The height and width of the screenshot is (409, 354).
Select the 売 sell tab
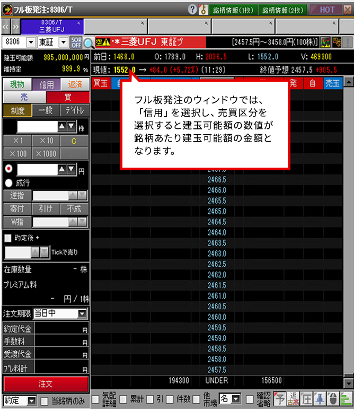[24, 97]
